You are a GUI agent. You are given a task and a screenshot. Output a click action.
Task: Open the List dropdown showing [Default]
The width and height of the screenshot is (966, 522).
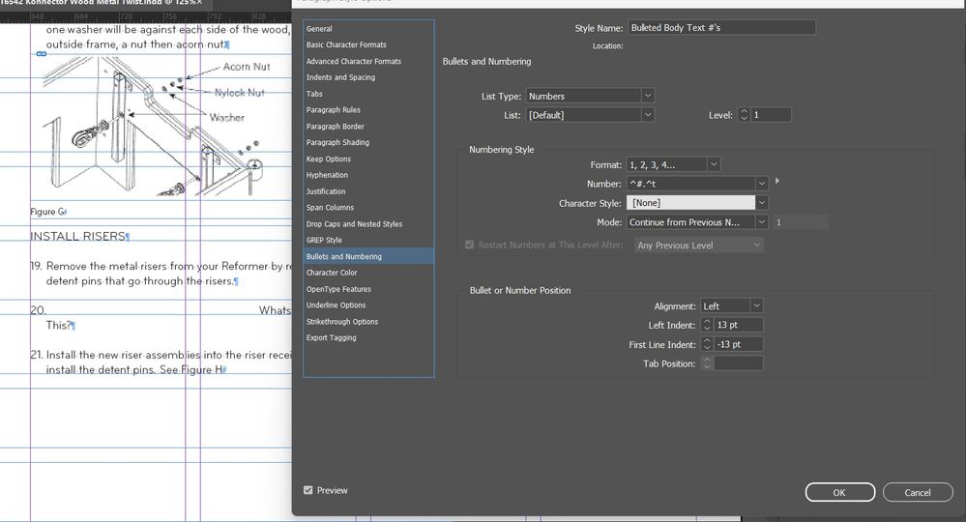590,115
